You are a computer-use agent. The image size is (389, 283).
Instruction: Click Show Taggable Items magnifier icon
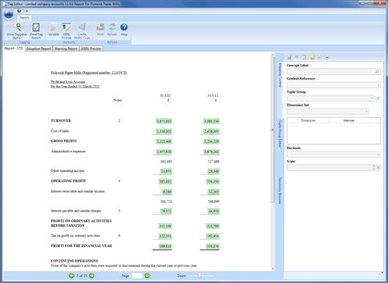17,27
